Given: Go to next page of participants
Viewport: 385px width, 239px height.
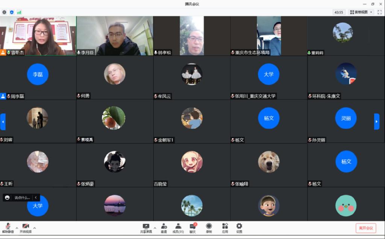Looking at the screenshot, I should coord(377,121).
